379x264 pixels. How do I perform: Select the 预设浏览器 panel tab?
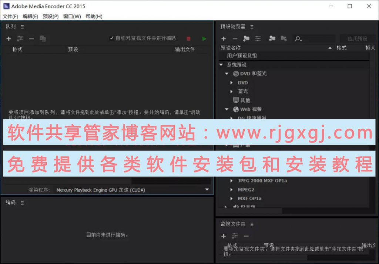pos(233,26)
